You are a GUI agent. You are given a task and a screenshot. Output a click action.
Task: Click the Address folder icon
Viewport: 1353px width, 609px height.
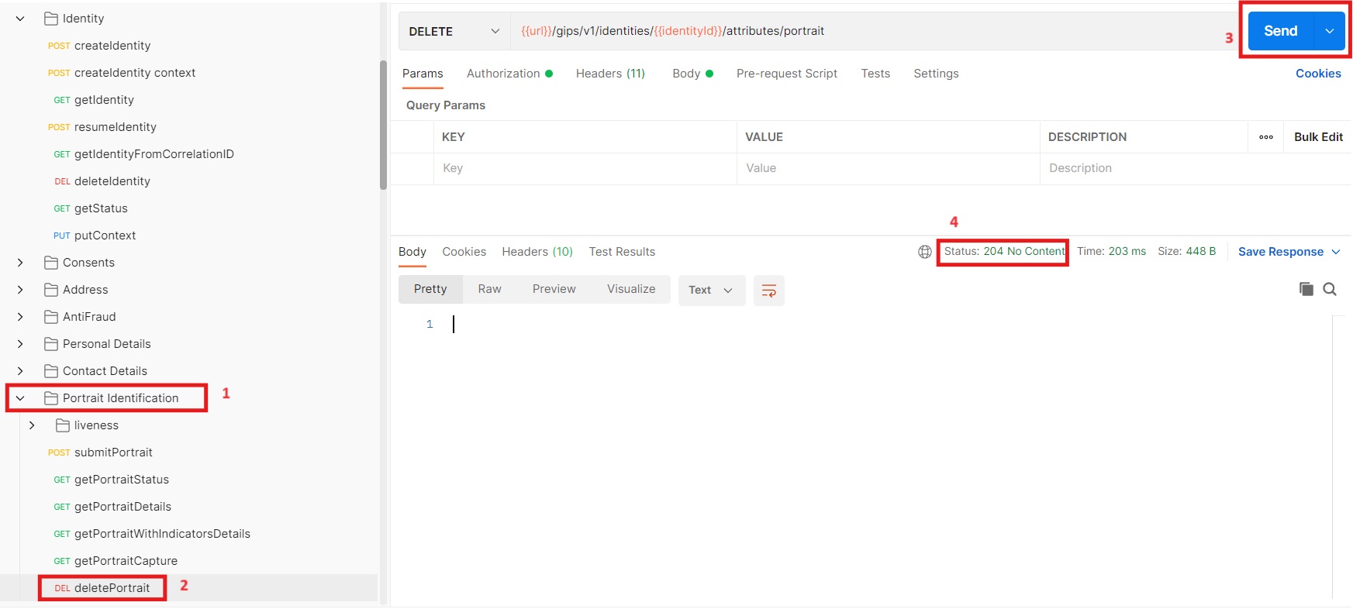51,290
